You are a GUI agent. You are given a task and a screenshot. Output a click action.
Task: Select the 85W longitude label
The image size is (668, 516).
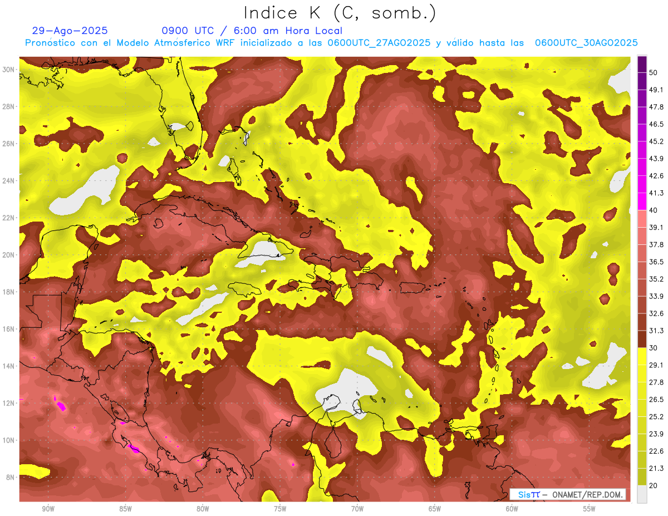pyautogui.click(x=125, y=509)
